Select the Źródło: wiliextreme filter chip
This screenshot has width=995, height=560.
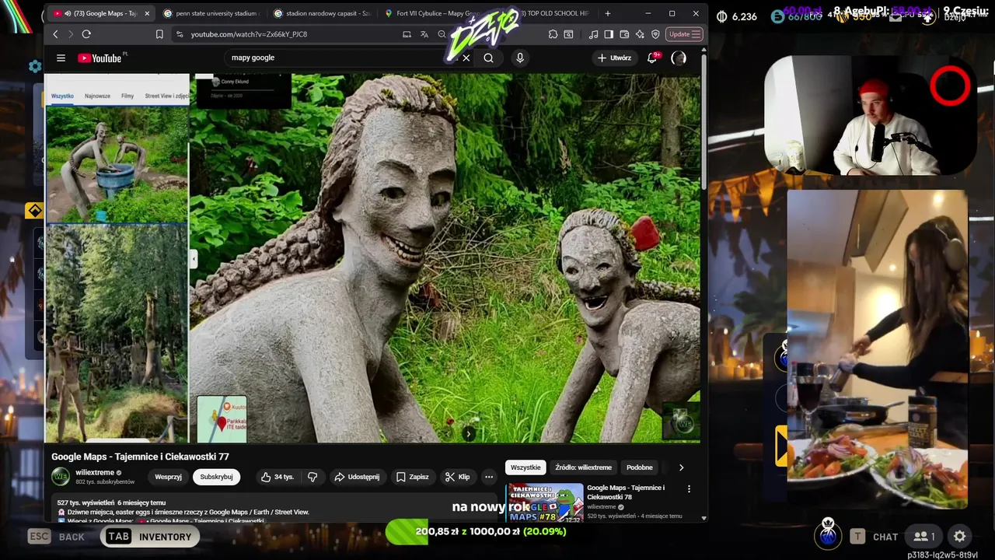584,467
